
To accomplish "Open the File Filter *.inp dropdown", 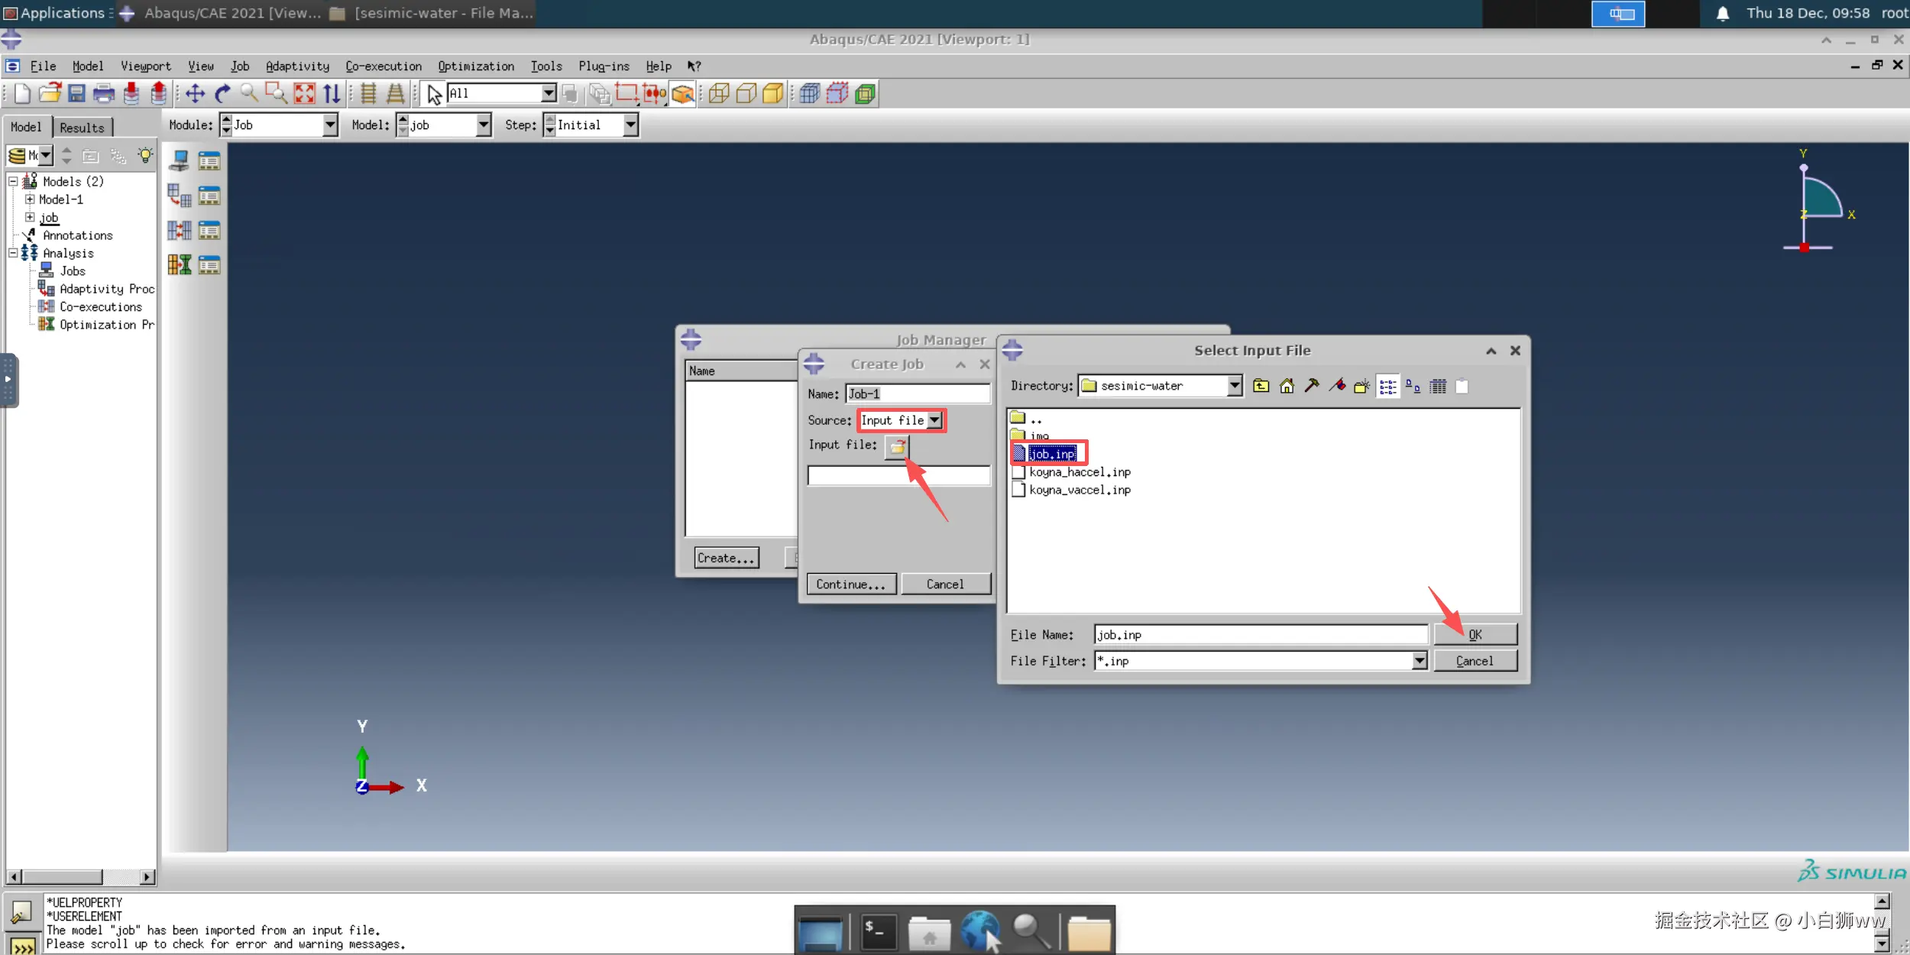I will (1419, 661).
